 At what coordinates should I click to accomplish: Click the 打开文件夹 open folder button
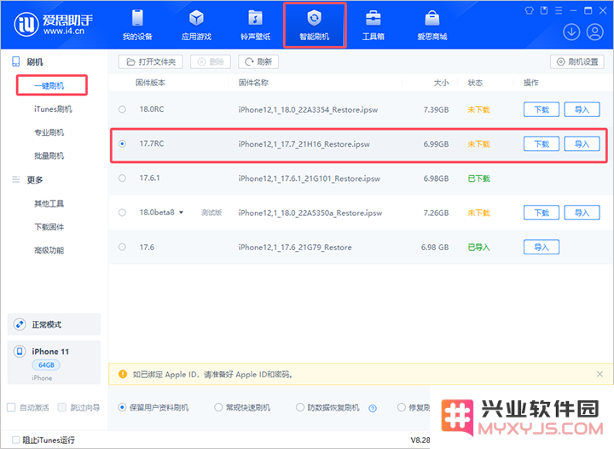151,62
